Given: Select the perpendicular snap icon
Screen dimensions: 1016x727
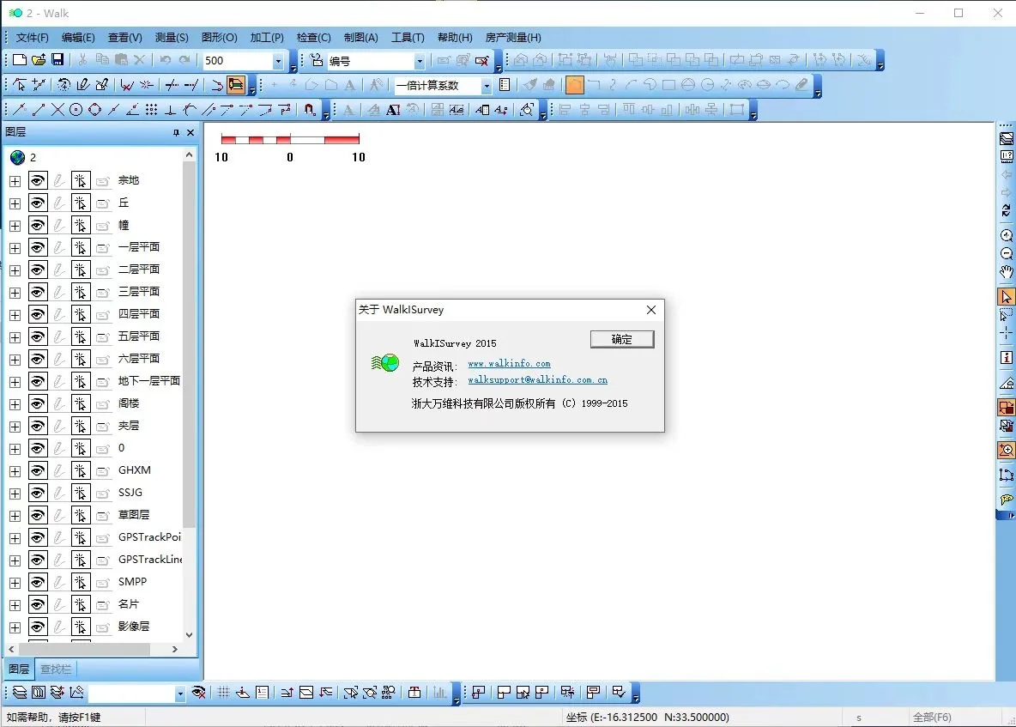Looking at the screenshot, I should tap(171, 110).
